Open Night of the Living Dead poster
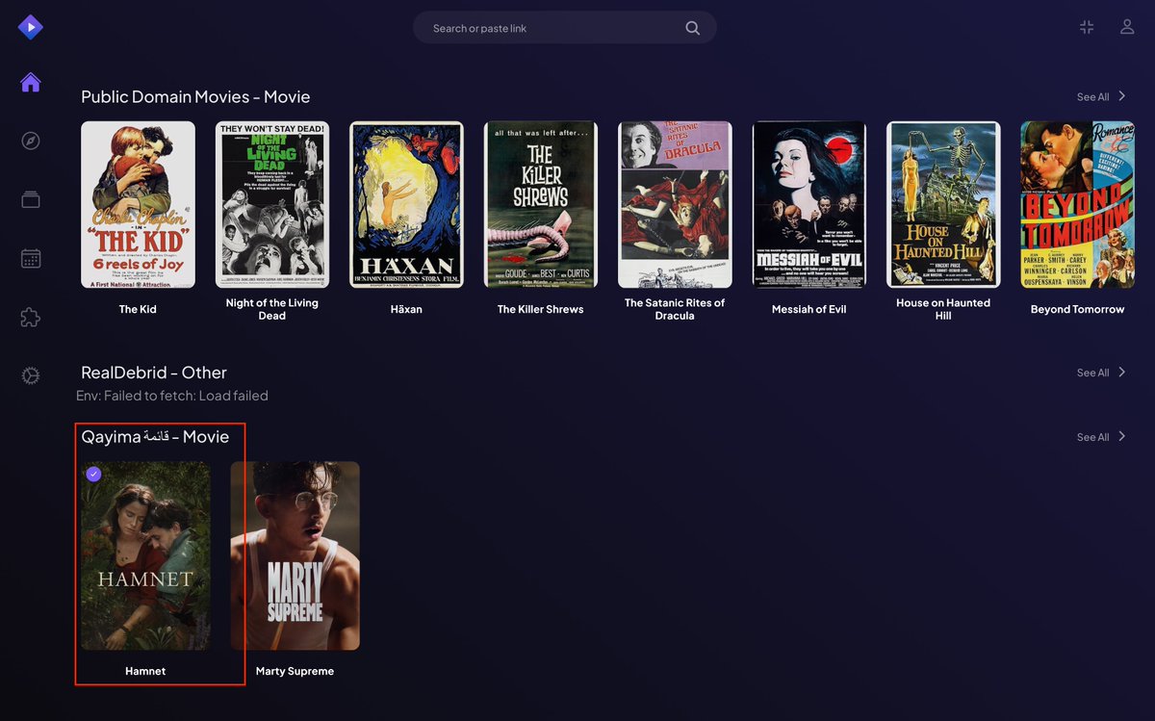 [x=272, y=204]
